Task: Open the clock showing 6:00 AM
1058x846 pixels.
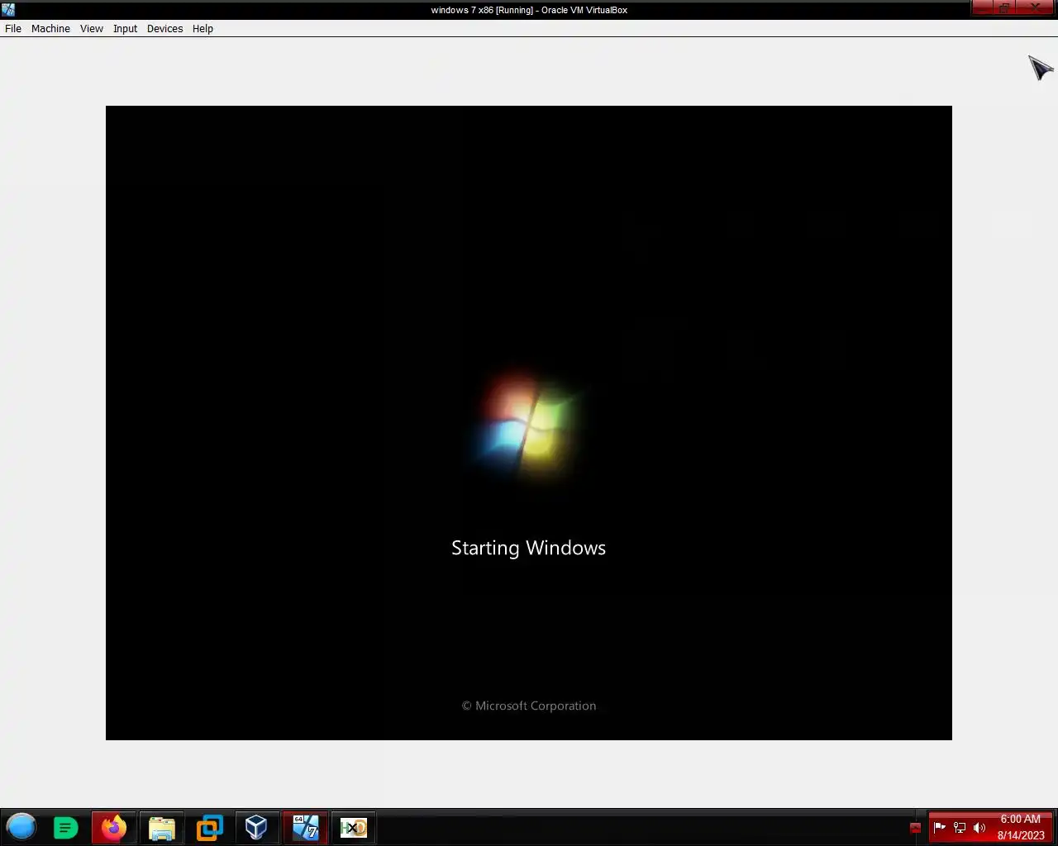Action: click(1021, 827)
